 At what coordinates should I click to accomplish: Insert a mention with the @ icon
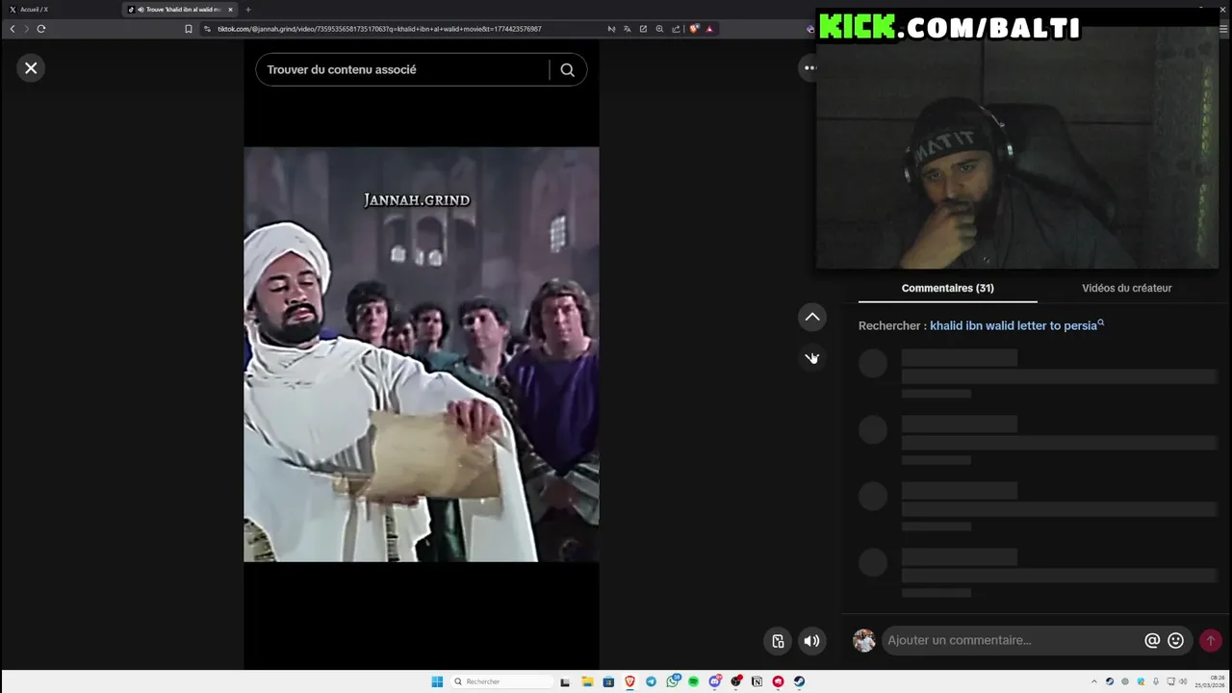(x=1152, y=640)
